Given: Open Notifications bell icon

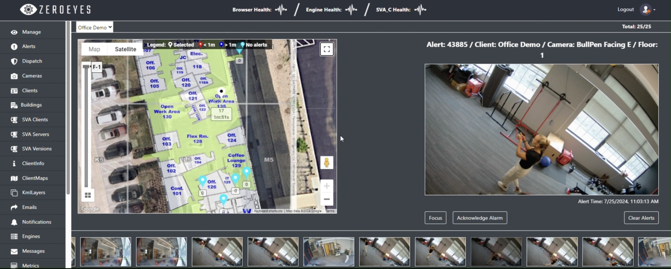Looking at the screenshot, I should 14,222.
